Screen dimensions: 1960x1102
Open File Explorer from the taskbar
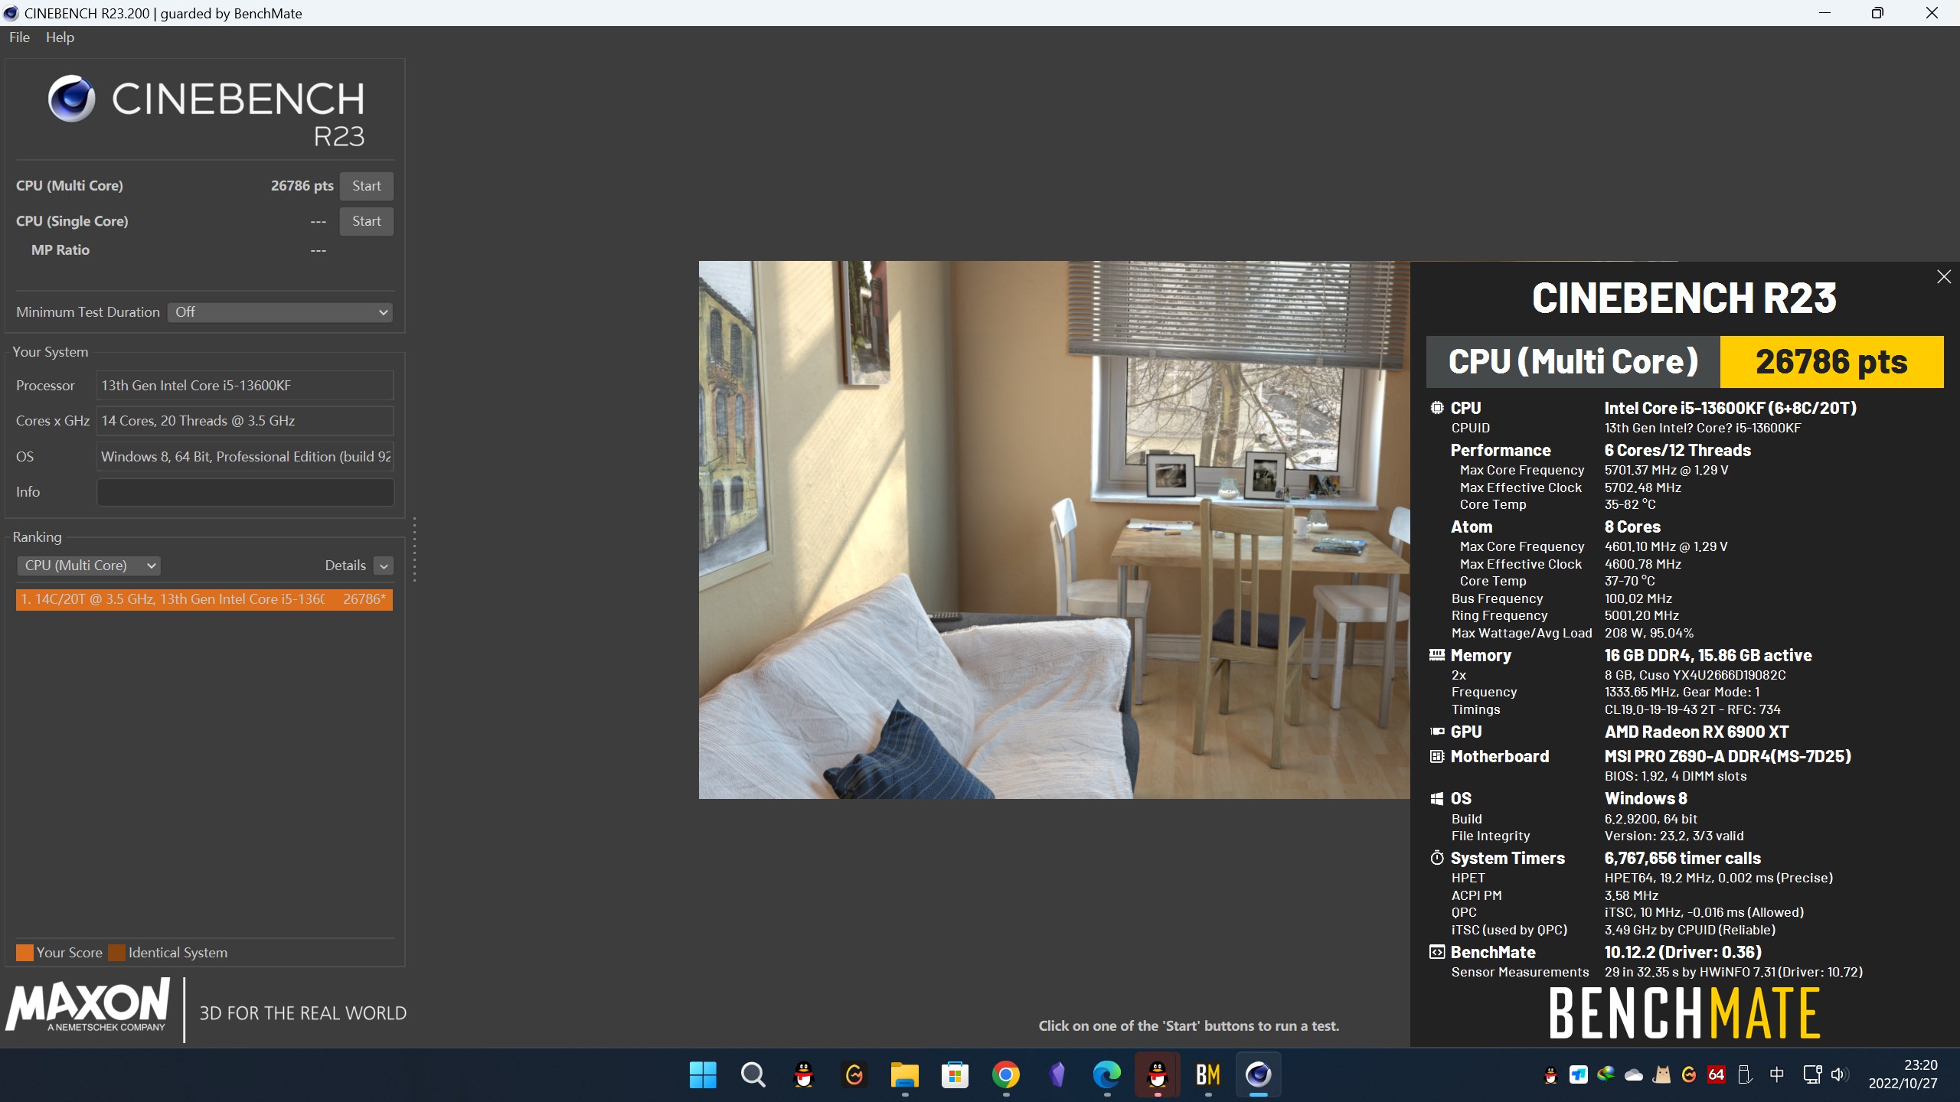tap(904, 1075)
